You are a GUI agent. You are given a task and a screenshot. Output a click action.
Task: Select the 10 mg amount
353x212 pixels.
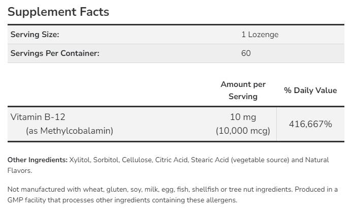(x=243, y=117)
